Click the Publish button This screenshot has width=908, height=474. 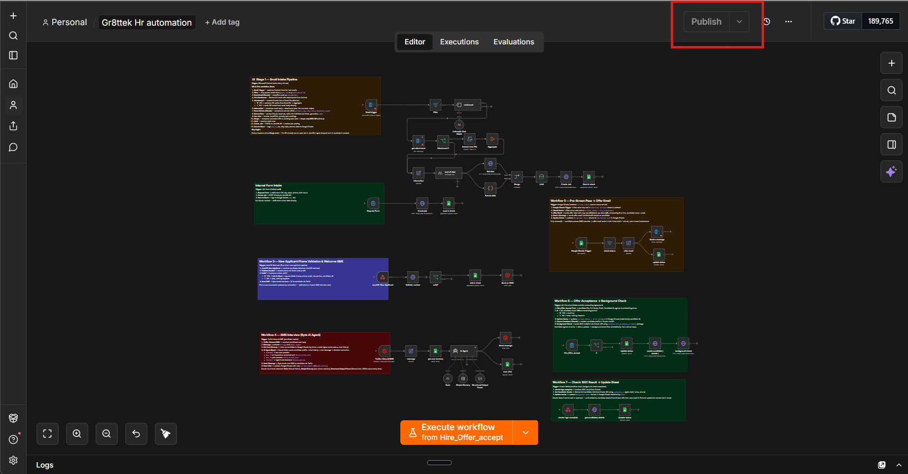tap(706, 22)
